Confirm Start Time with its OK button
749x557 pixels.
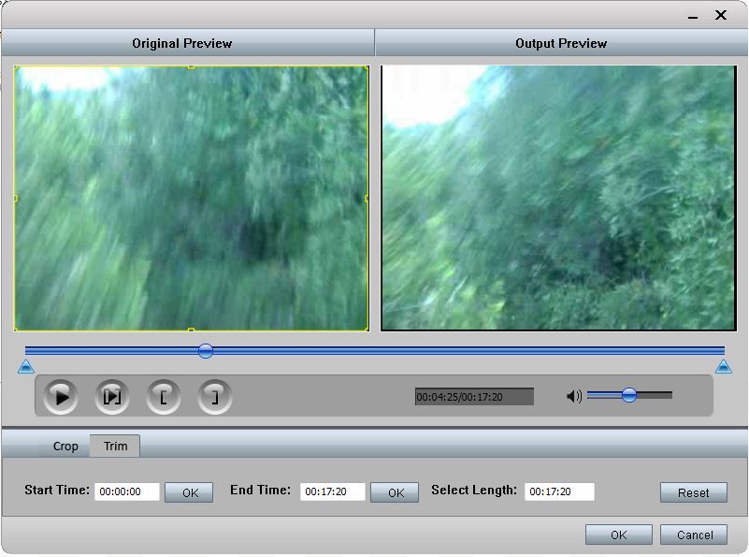click(188, 491)
